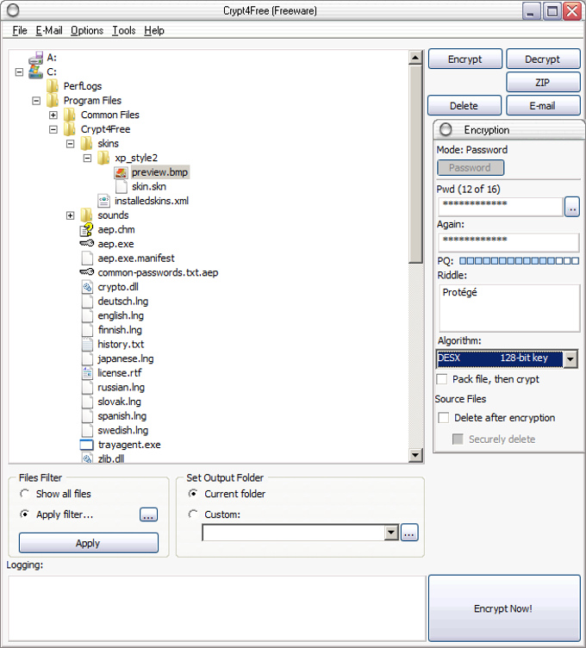Viewport: 586px width, 648px height.
Task: Click the crypto.dll file icon
Action: [x=87, y=287]
